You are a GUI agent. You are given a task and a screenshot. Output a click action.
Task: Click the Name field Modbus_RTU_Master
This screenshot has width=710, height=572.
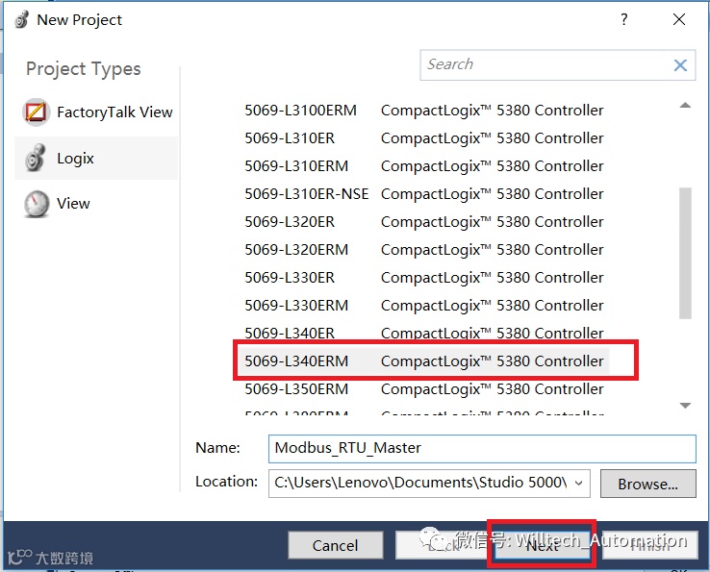(482, 448)
